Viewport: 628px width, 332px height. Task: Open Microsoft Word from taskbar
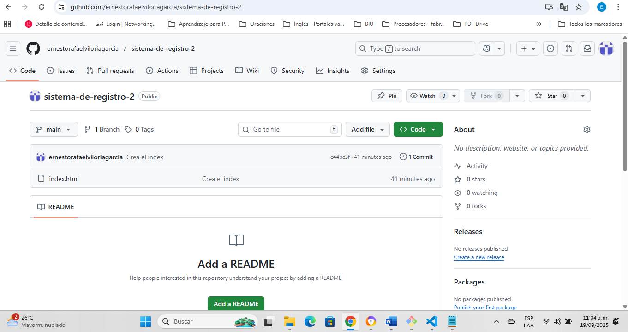click(391, 321)
